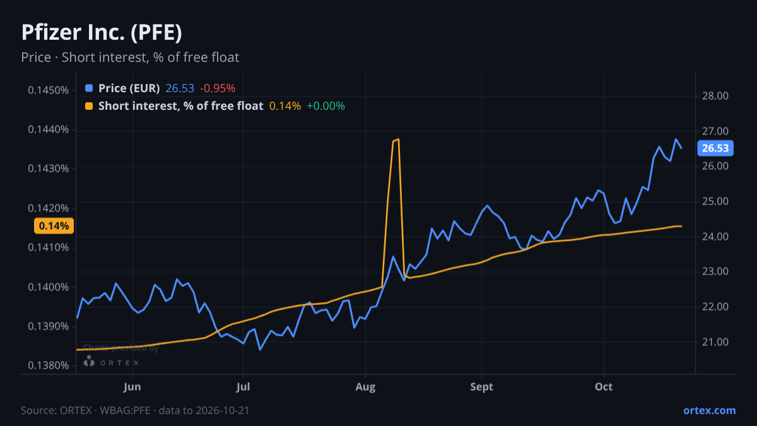Open the ortex.com link
This screenshot has width=757, height=426.
pyautogui.click(x=709, y=410)
